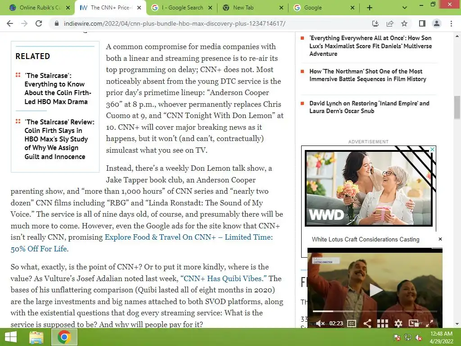This screenshot has width=461, height=346.
Task: Open David Lynch Inland Empire article
Action: [369, 107]
